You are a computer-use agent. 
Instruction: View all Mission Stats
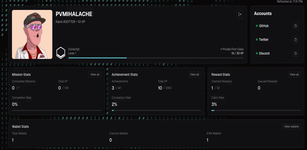(x=95, y=74)
